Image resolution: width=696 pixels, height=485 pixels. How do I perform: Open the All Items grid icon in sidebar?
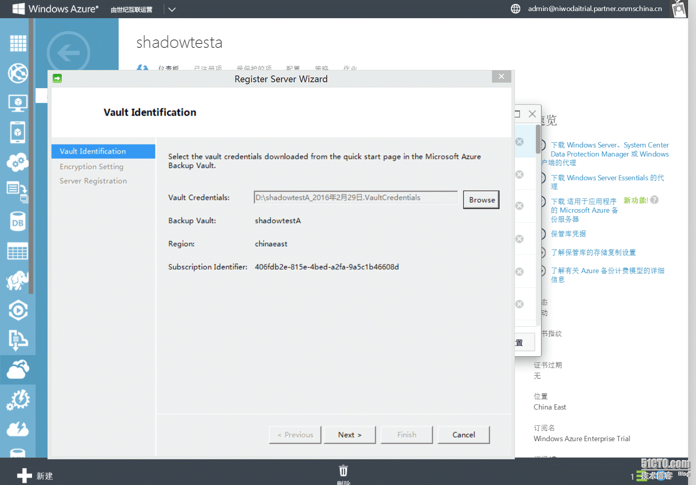(18, 43)
